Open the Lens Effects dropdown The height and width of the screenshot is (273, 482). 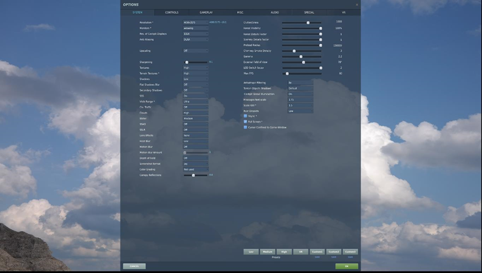196,136
